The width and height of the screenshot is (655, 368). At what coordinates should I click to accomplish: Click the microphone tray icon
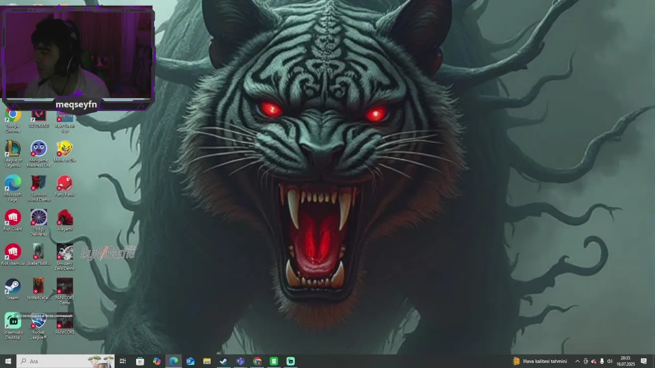[x=602, y=361]
